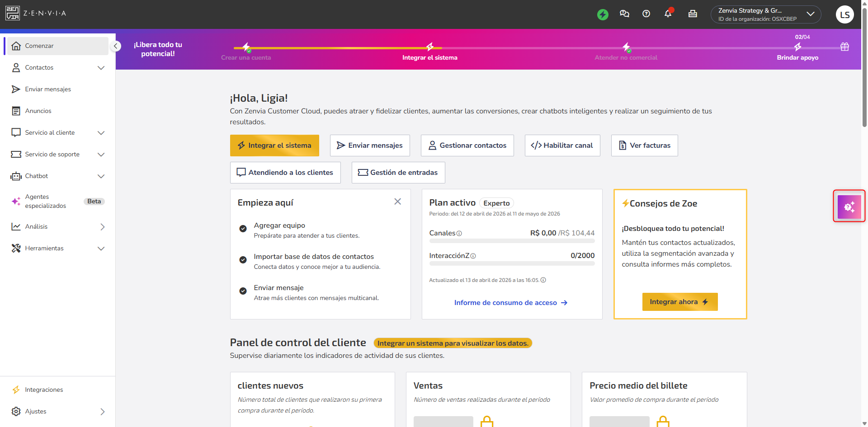Click Gestión de entradas button
The image size is (868, 427).
[x=398, y=173]
